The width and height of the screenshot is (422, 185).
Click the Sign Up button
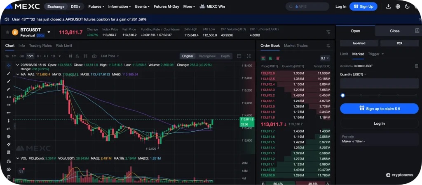coord(363,7)
